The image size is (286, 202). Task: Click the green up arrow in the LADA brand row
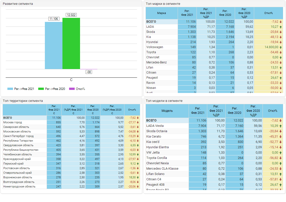click(281, 27)
